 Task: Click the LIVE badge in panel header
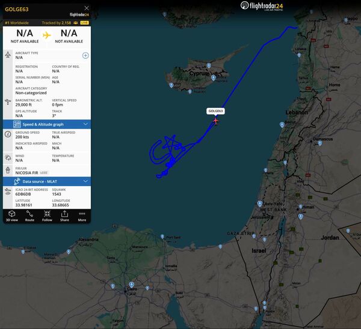[x=84, y=23]
